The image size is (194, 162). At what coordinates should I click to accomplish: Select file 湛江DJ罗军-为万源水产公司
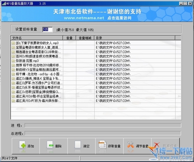(x=39, y=83)
